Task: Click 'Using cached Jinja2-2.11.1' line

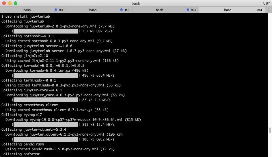Action: tap(62, 61)
